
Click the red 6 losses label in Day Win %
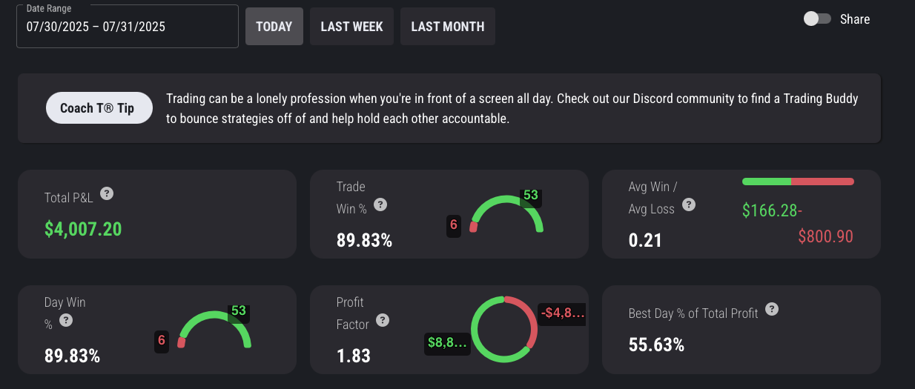(x=162, y=341)
